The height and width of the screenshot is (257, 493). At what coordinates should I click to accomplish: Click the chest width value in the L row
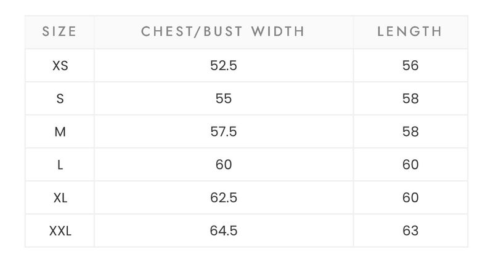(224, 165)
